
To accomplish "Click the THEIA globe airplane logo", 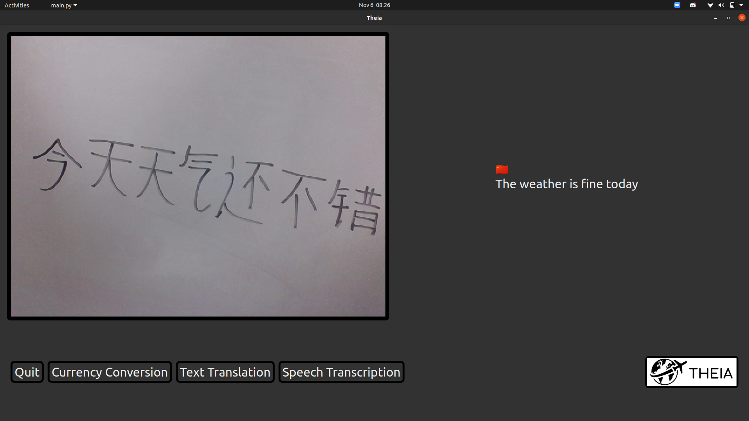I will point(692,372).
